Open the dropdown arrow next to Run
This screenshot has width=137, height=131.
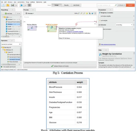25,5
